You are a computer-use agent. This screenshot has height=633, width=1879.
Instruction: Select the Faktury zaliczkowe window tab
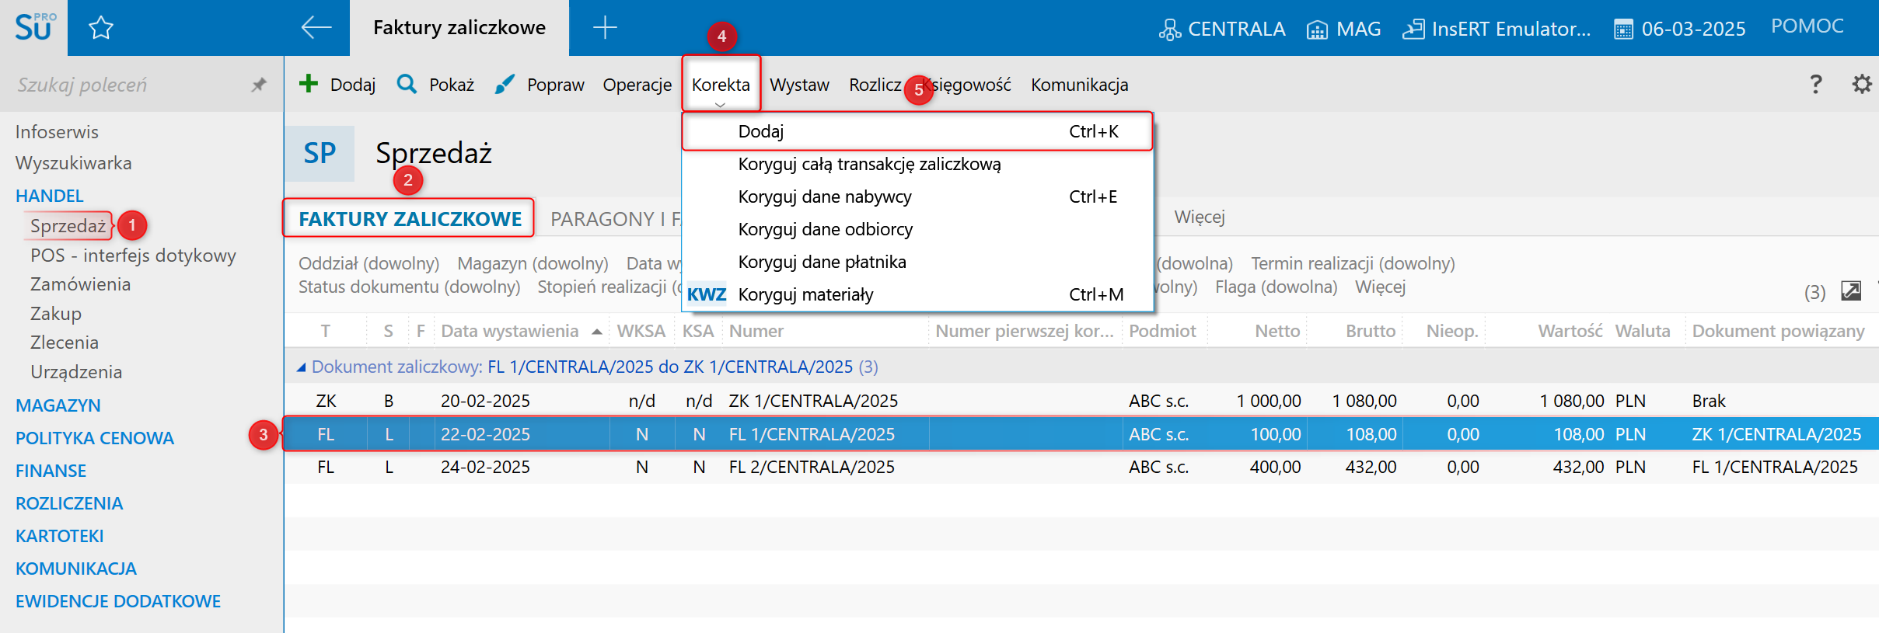459,28
